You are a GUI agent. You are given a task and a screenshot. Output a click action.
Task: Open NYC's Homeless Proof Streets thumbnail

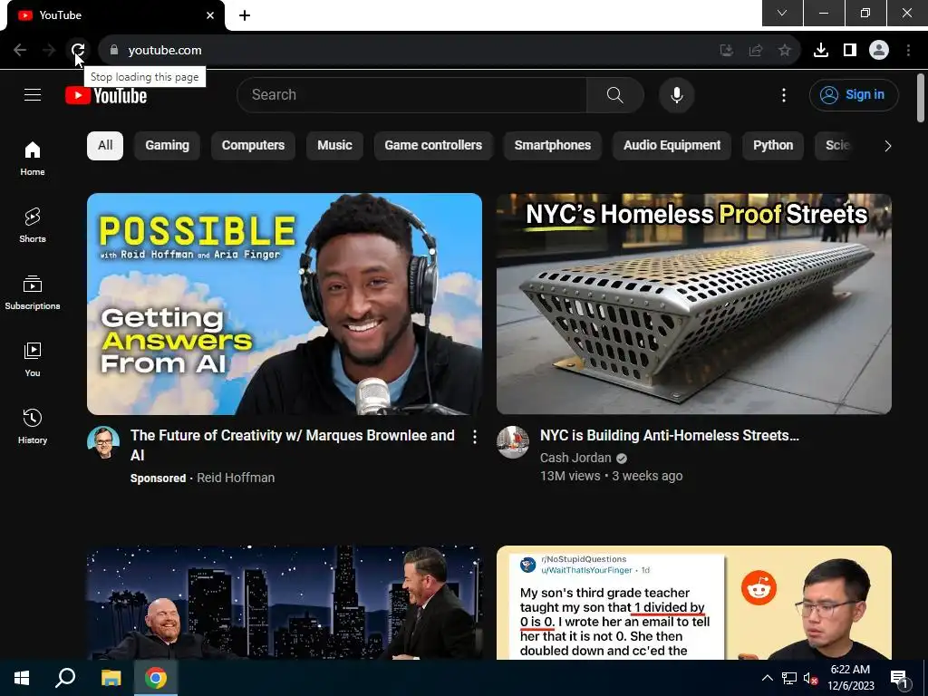point(693,304)
